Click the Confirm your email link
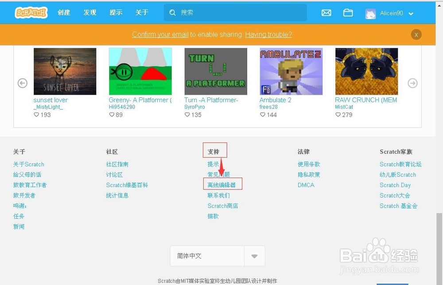The width and height of the screenshot is (443, 285). click(160, 35)
